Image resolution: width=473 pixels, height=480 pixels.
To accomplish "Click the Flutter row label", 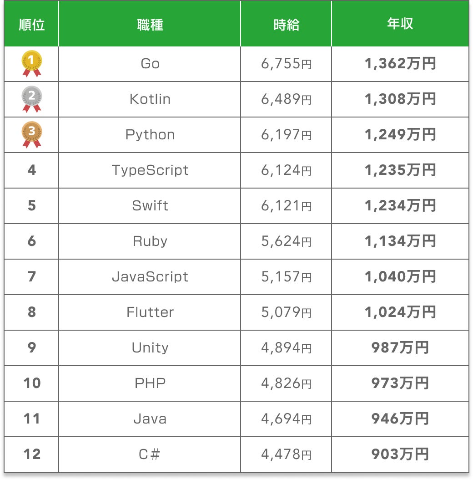I will [150, 312].
